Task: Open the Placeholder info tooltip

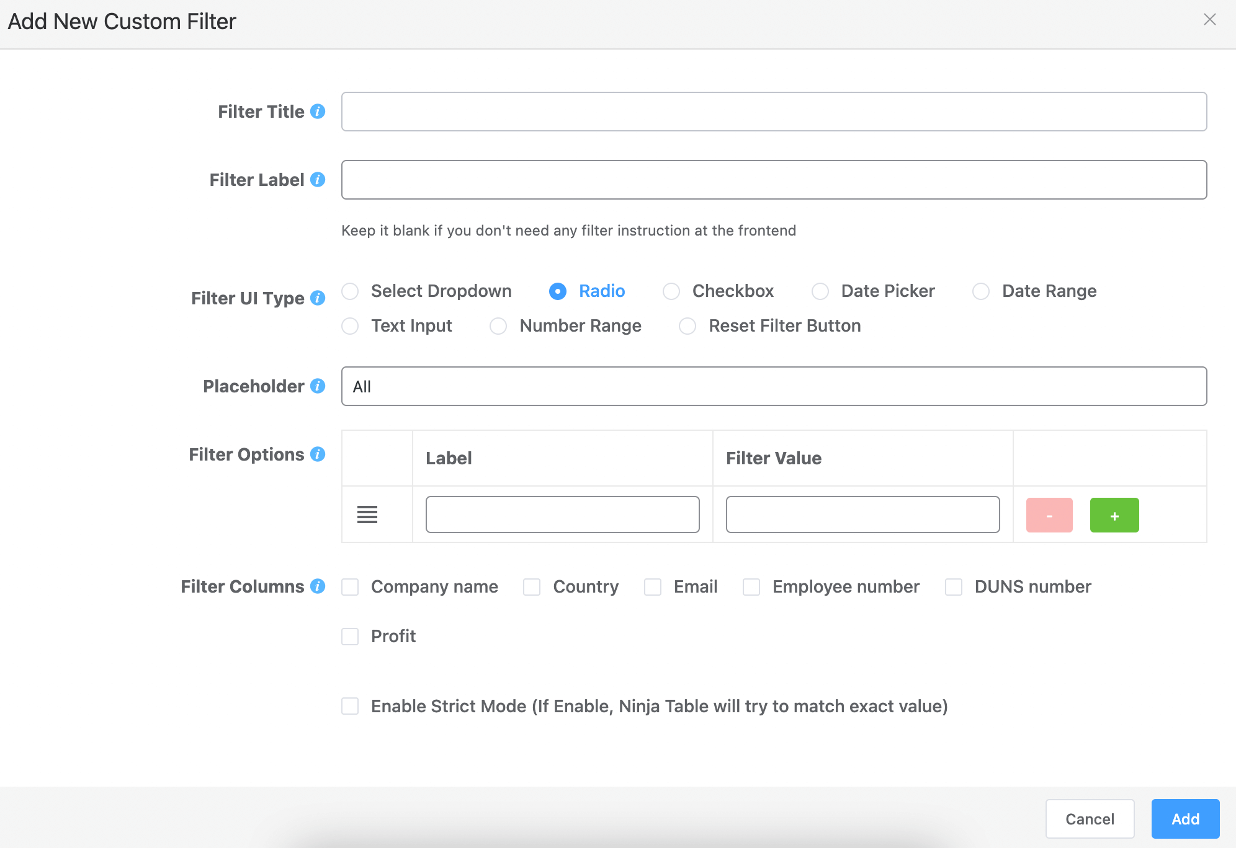Action: [318, 386]
